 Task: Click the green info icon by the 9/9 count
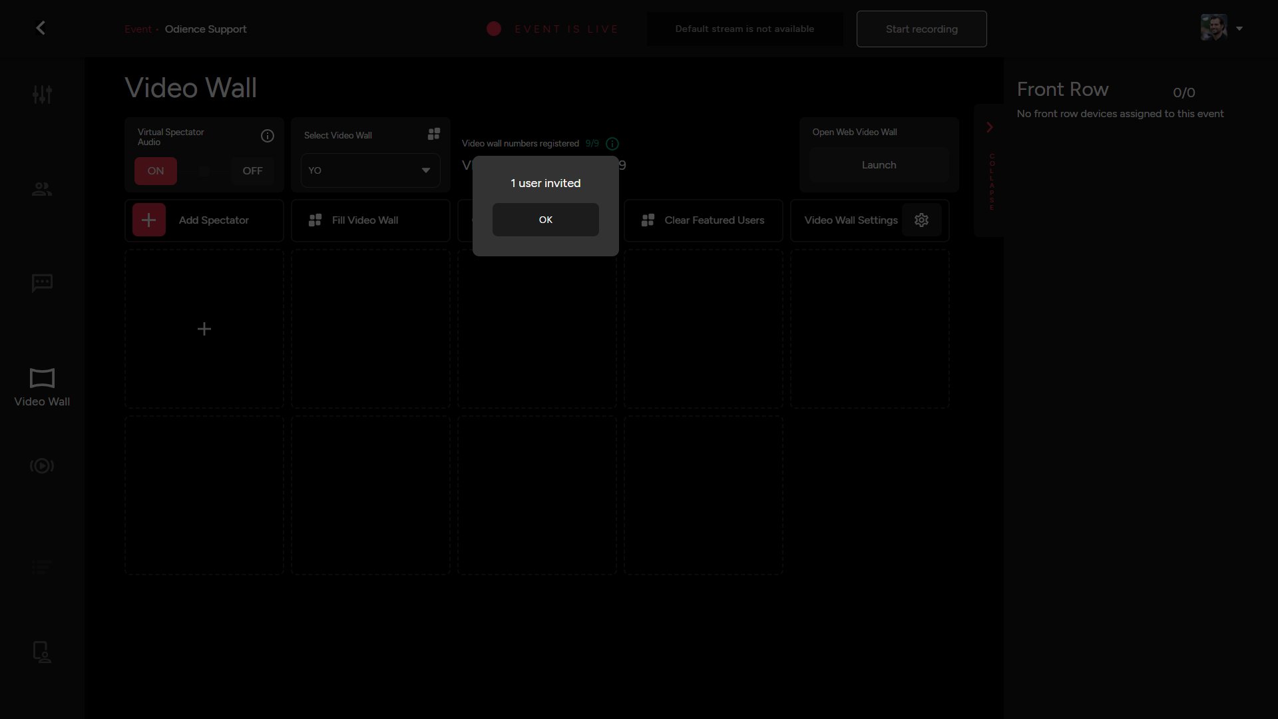click(612, 143)
